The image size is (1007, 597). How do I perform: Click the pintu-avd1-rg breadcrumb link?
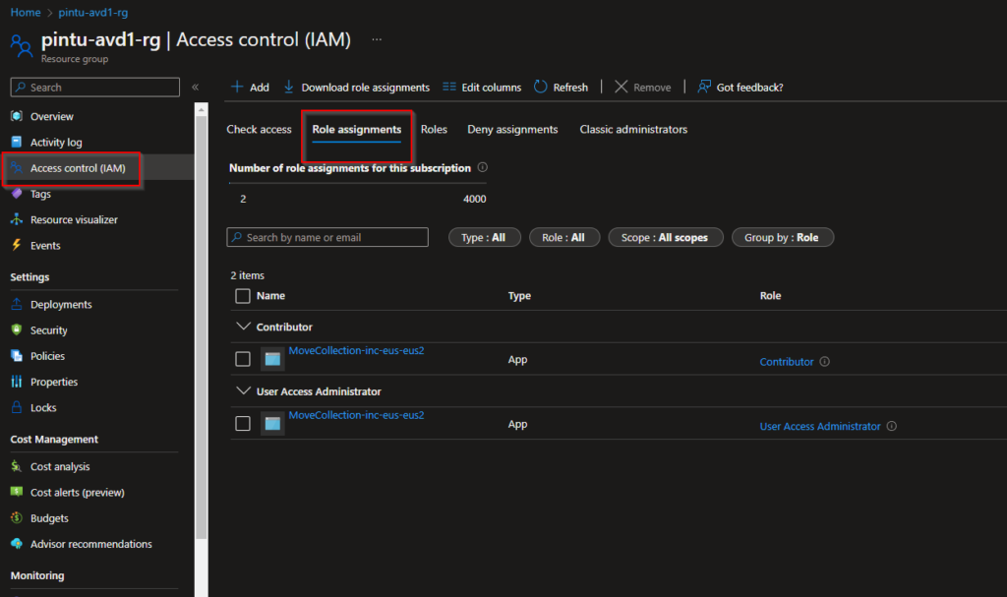tap(93, 12)
